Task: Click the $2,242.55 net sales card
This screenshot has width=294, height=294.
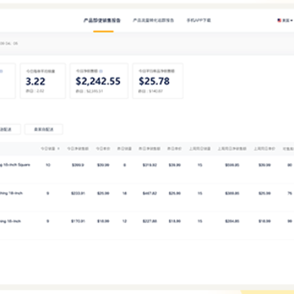Action: 99,81
